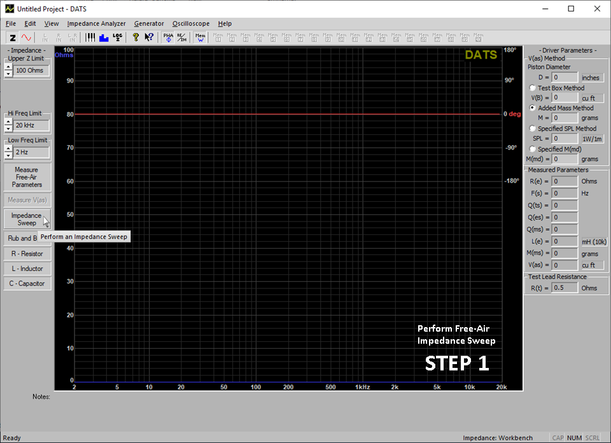Click the Rub and Buzz button

21,238
